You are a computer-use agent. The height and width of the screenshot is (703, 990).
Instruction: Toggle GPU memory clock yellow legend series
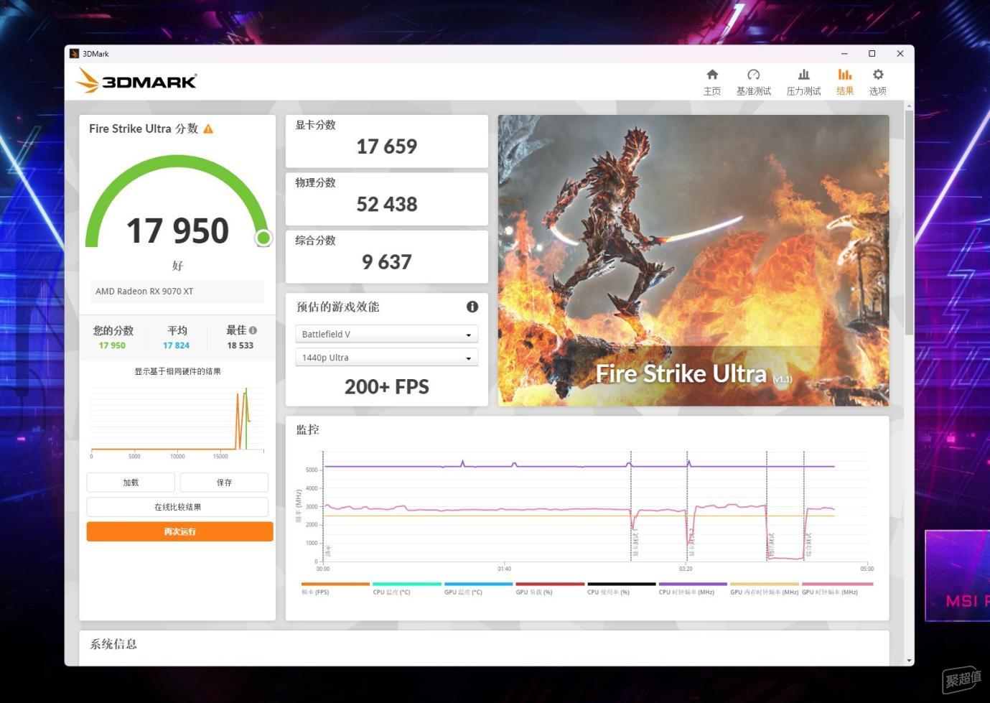(x=764, y=589)
